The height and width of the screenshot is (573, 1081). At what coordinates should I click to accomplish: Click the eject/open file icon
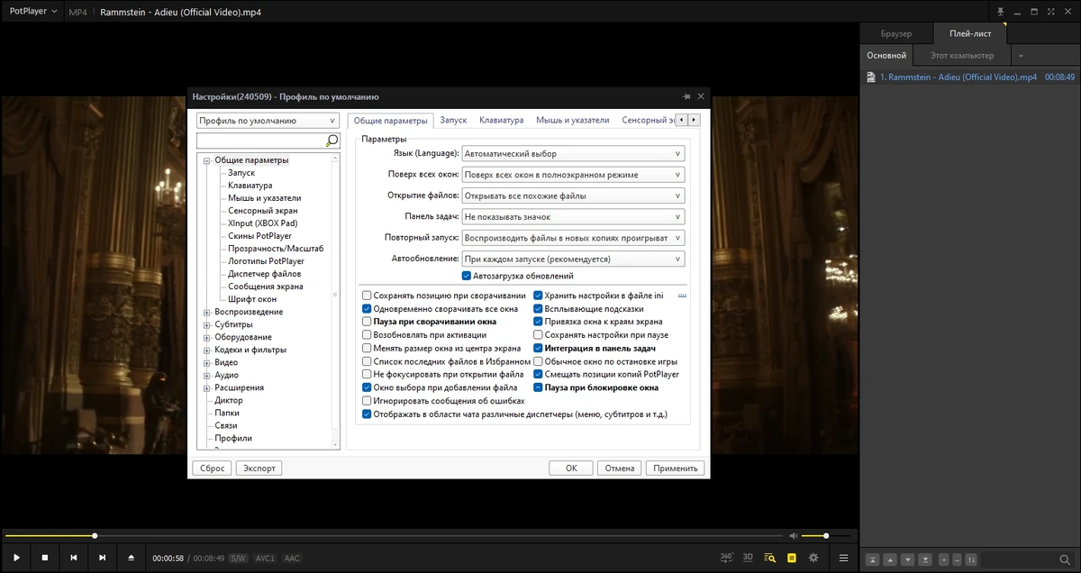[x=131, y=558]
